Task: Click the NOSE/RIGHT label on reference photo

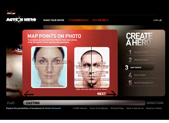Action: (x=102, y=73)
